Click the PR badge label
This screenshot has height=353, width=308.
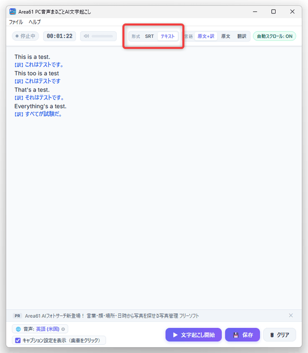tap(17, 316)
